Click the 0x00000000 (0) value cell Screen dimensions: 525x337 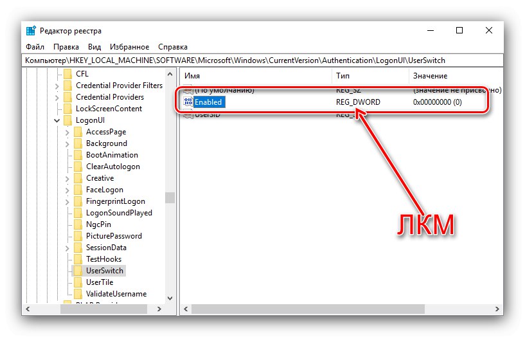coord(437,102)
